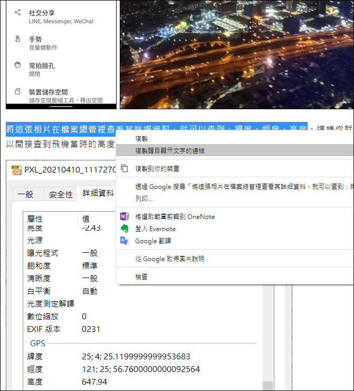Open the 常拍臉孔 settings entry
The width and height of the screenshot is (354, 391).
(x=61, y=69)
